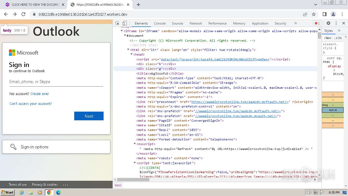Open Chrome profile avatar
This screenshot has height=196, width=348.
333,14
